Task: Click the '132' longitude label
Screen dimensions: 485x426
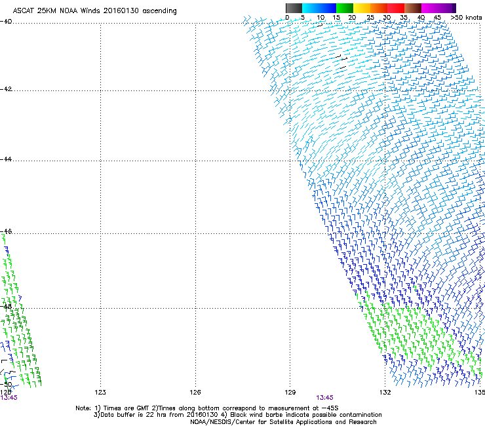Action: (385, 393)
